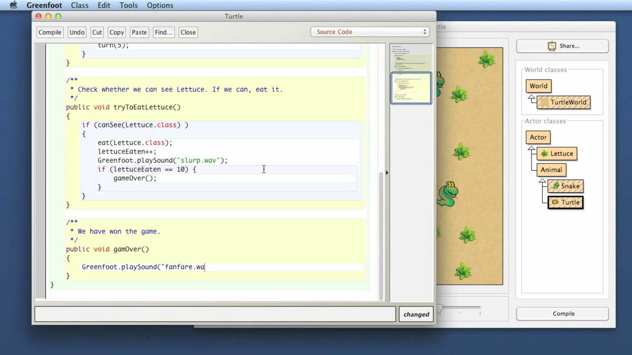This screenshot has height=355, width=632.
Task: Open the Class menu
Action: pyautogui.click(x=80, y=6)
